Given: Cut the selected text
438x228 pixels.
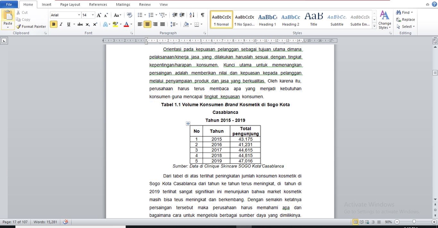Looking at the screenshot, I should click(22, 12).
